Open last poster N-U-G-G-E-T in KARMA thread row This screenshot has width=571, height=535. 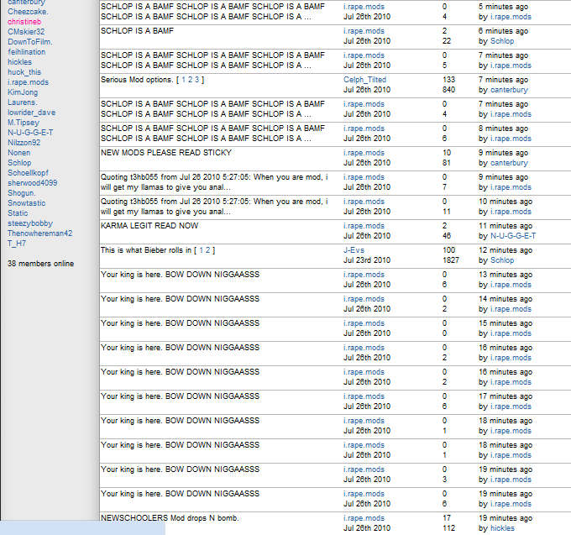click(x=513, y=236)
